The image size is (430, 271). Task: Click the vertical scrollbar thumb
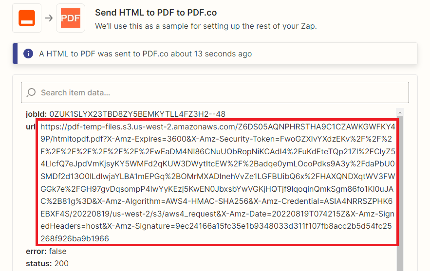[400, 194]
